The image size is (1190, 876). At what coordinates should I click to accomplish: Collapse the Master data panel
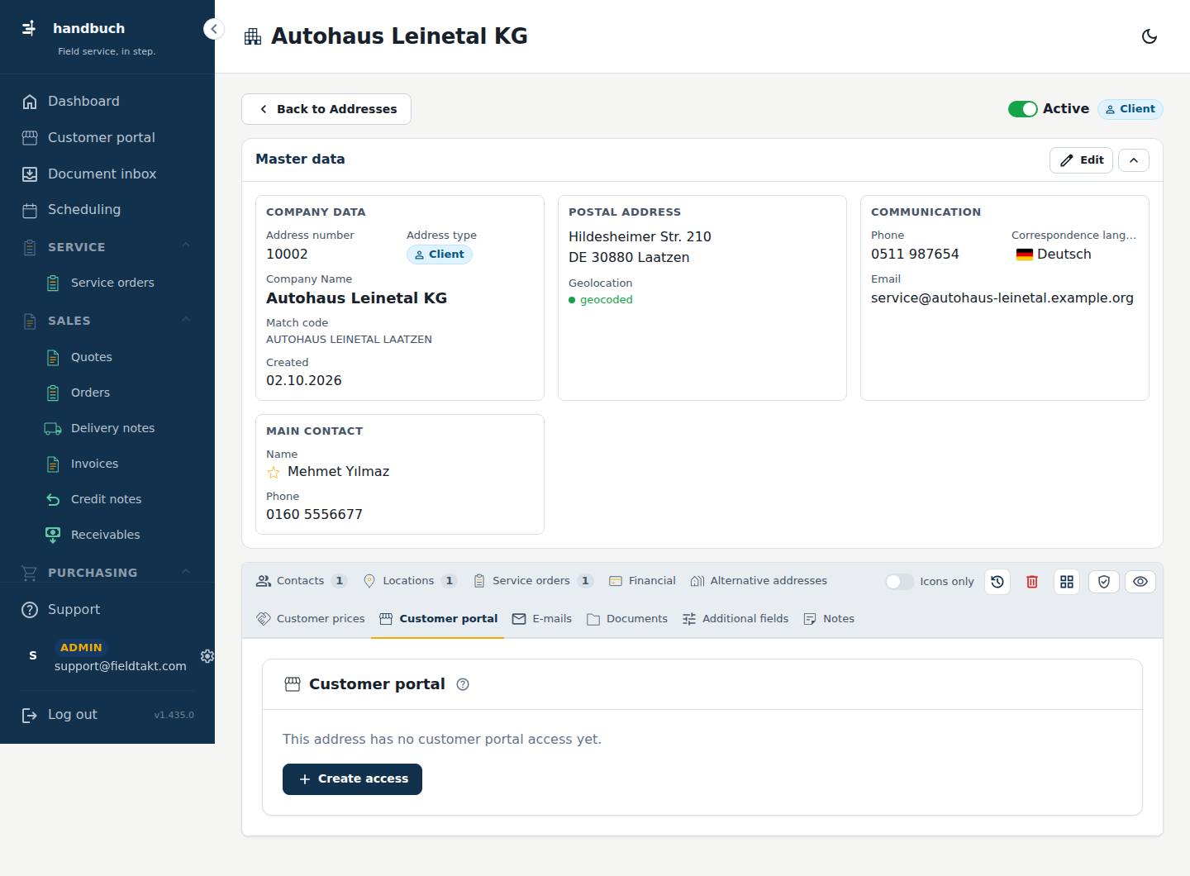point(1134,160)
